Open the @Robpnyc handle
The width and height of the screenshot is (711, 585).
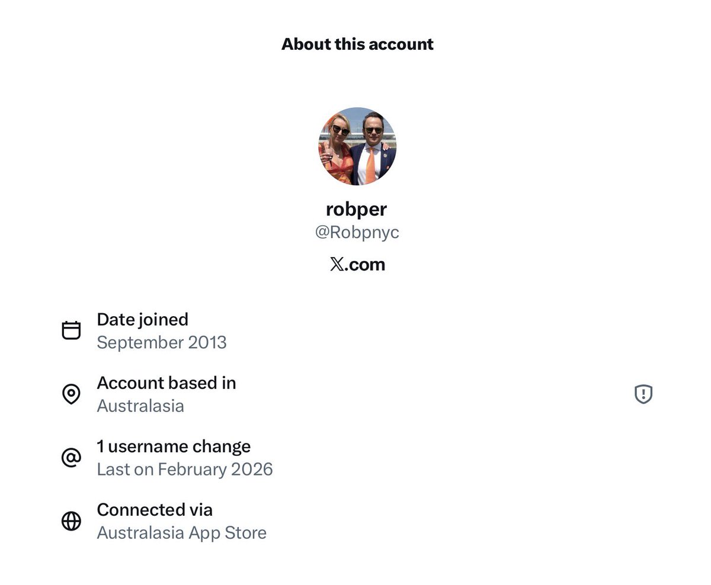[x=357, y=232]
